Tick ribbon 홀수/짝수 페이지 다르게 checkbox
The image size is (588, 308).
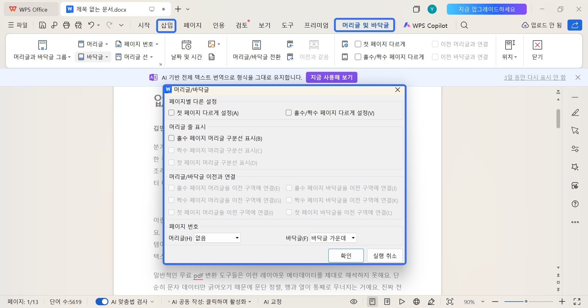coord(358,57)
